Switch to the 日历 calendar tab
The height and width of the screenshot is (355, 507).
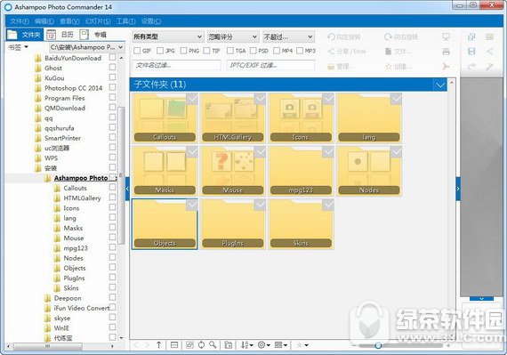point(60,35)
